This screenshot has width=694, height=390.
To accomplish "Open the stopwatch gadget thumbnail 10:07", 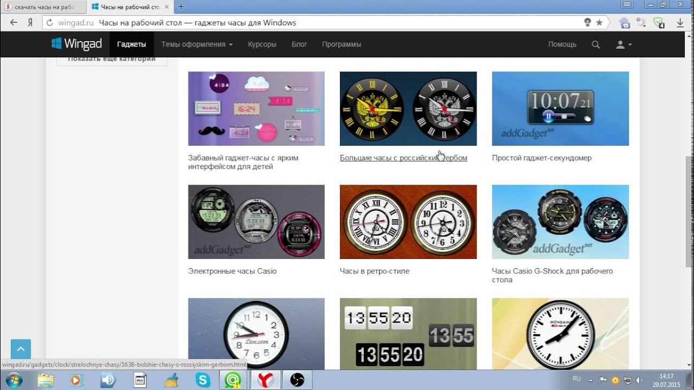I will (561, 108).
